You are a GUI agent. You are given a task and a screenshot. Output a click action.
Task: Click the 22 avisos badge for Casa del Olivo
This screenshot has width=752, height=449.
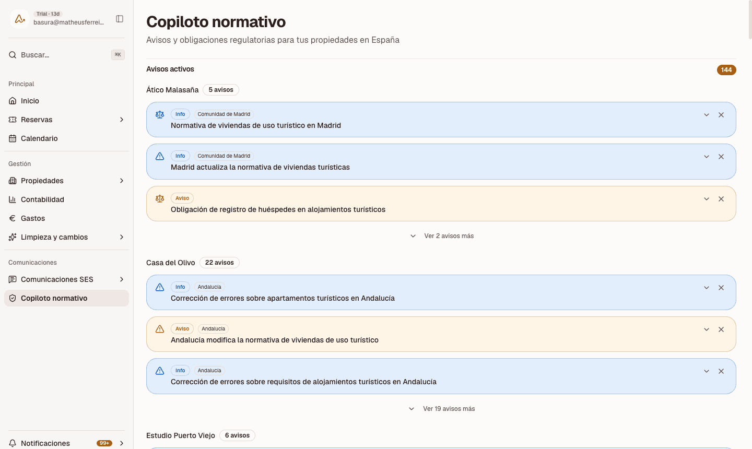(x=219, y=263)
